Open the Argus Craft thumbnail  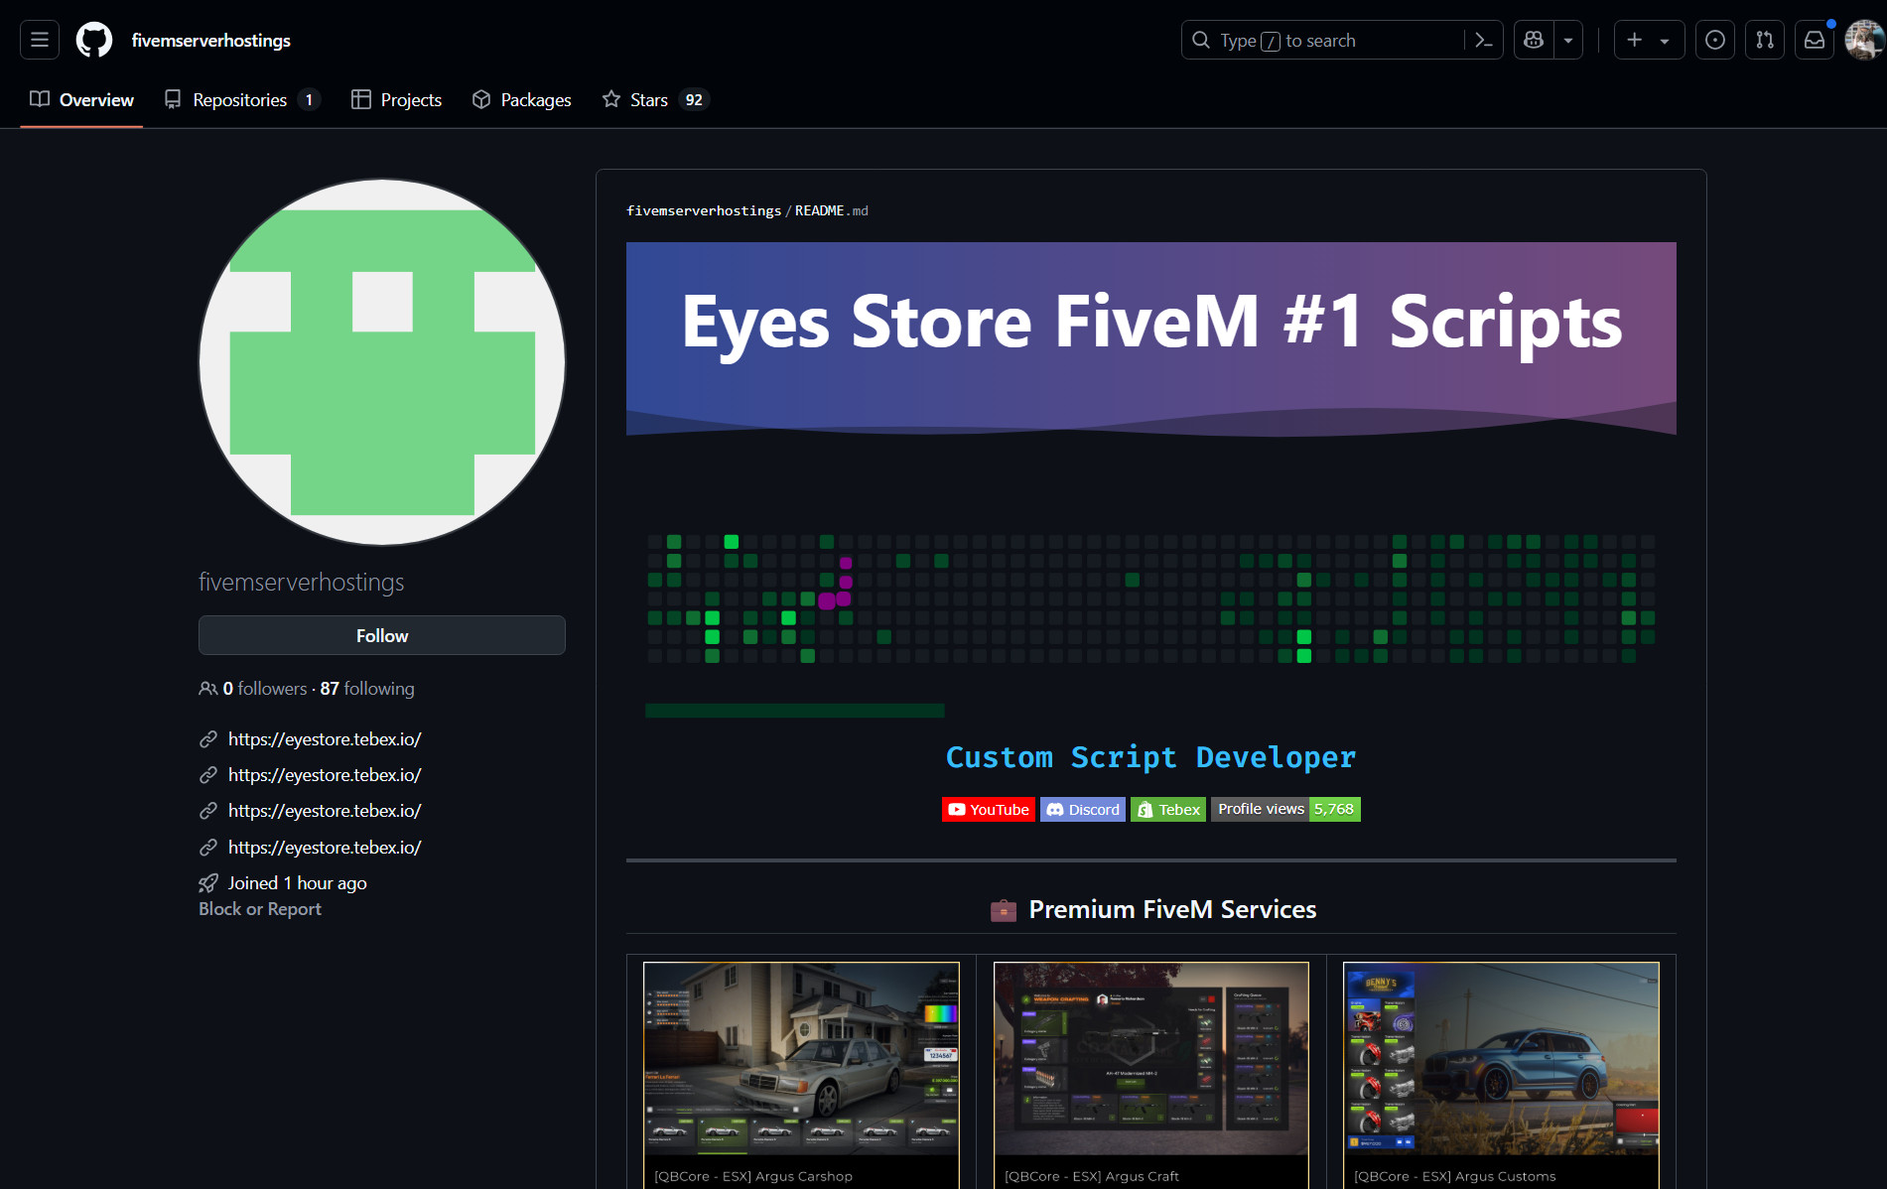coord(1151,1058)
